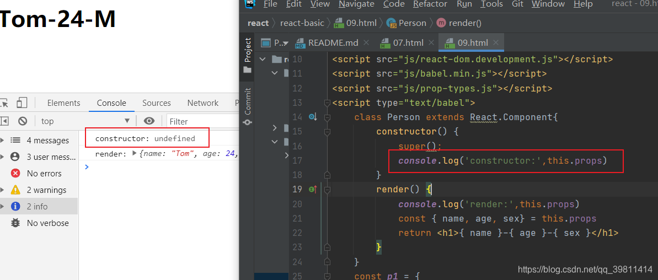Image resolution: width=658 pixels, height=280 pixels.
Task: Select the '4 messages' list icon
Action: coord(15,141)
